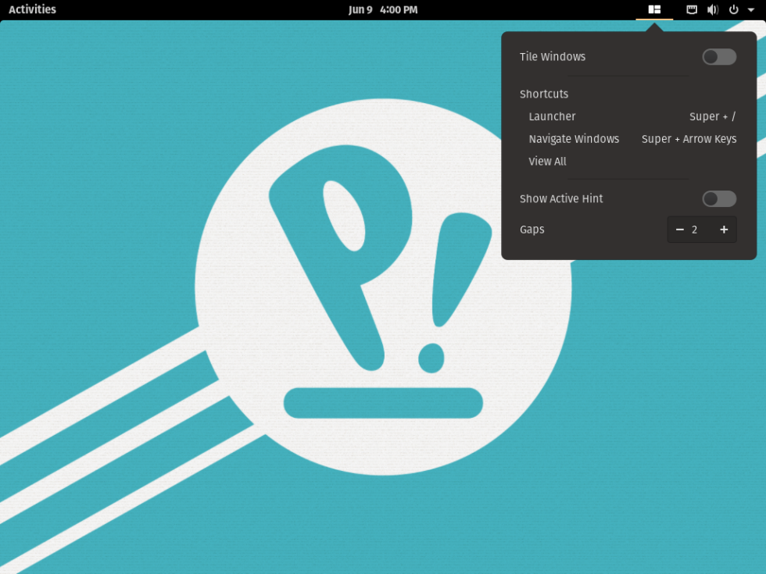The height and width of the screenshot is (574, 766).
Task: Click the plus icon to increase Gaps
Action: [x=724, y=229]
